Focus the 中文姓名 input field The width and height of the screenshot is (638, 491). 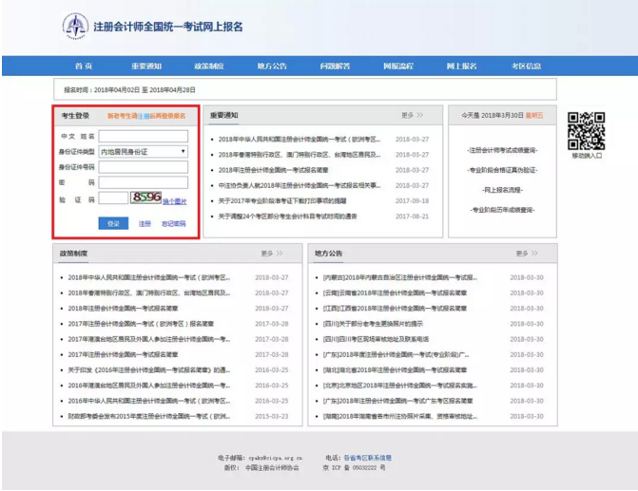145,136
